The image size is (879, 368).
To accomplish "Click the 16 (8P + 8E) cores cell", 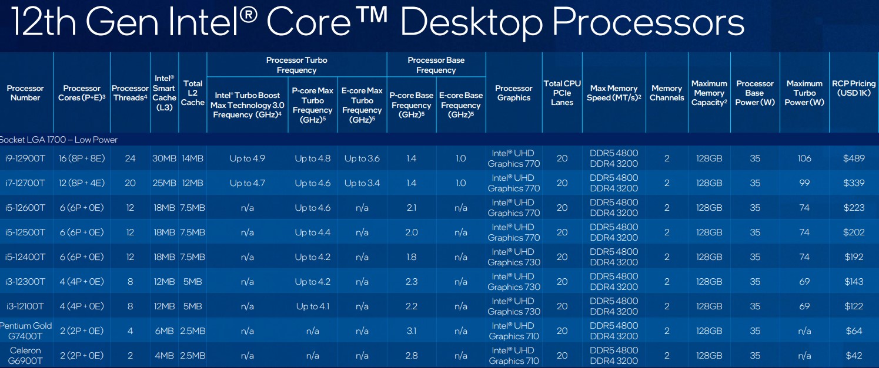I will [81, 158].
